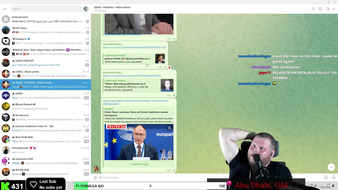Click message sender avatar beside Iltalehti post

tap(96, 169)
